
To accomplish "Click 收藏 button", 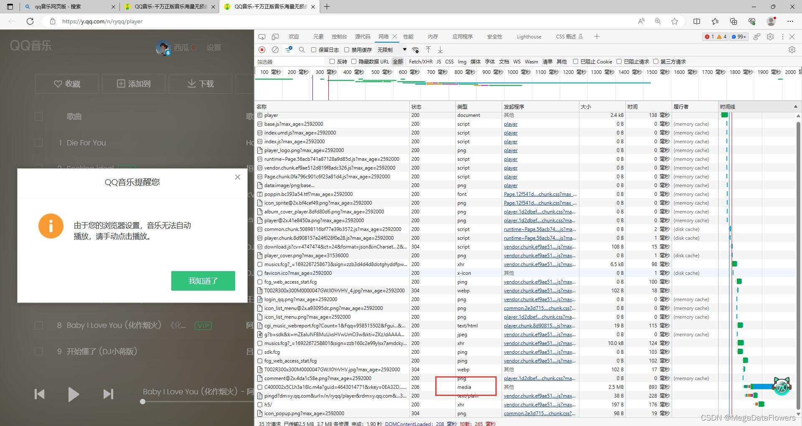I will [67, 84].
